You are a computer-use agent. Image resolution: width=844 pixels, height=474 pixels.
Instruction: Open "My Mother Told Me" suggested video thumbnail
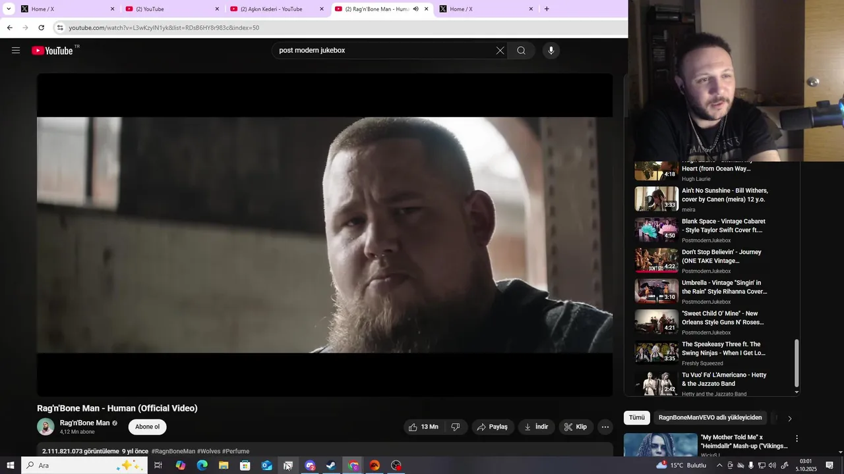click(x=660, y=444)
